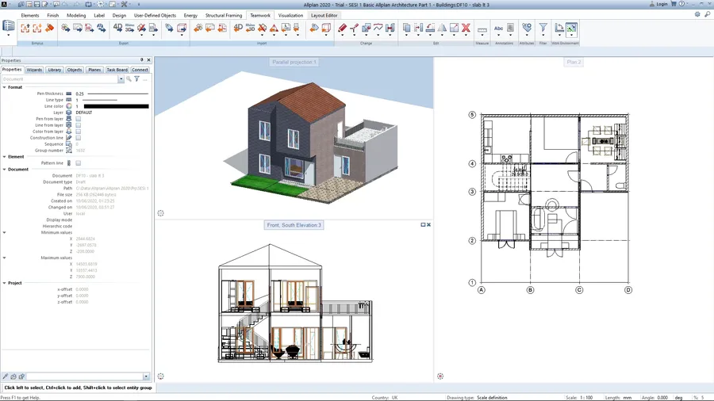Click the highlighted Work Environment icon
The width and height of the screenshot is (714, 401).
(571, 29)
